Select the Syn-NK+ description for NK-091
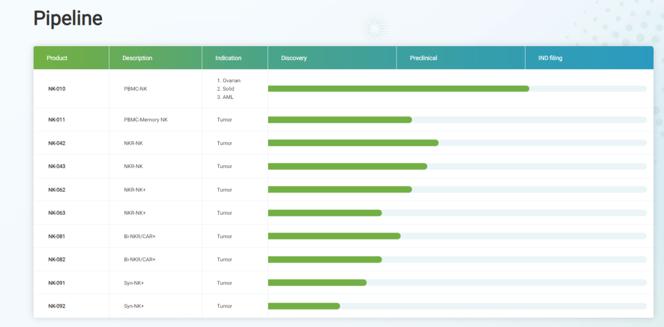 [x=134, y=283]
